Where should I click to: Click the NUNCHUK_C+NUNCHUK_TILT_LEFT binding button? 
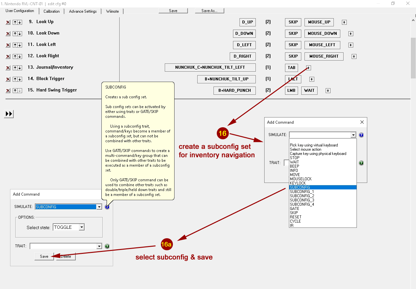[x=210, y=67]
